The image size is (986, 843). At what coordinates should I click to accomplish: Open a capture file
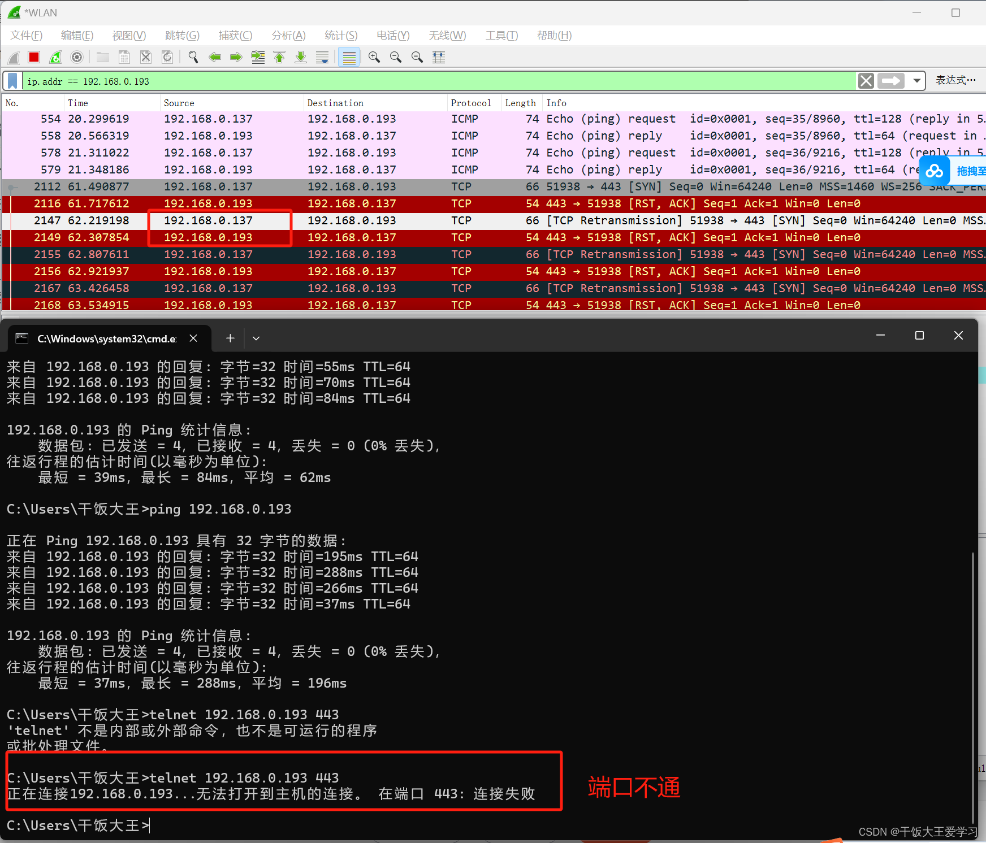103,57
